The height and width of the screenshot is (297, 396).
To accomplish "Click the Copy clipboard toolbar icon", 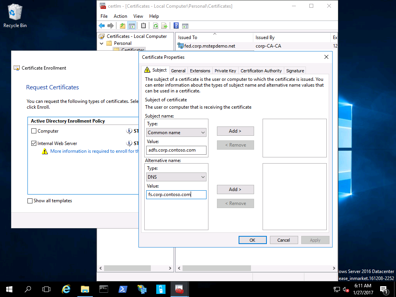I will (x=143, y=26).
